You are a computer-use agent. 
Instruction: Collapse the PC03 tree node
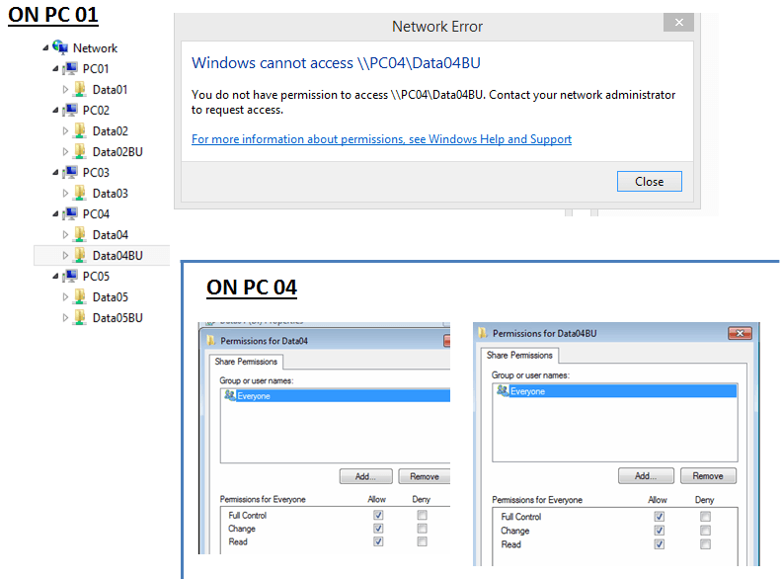(x=55, y=172)
